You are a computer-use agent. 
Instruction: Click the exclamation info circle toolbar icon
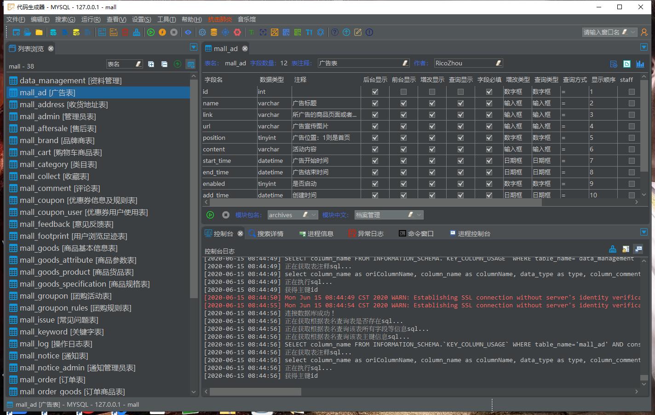pyautogui.click(x=369, y=32)
